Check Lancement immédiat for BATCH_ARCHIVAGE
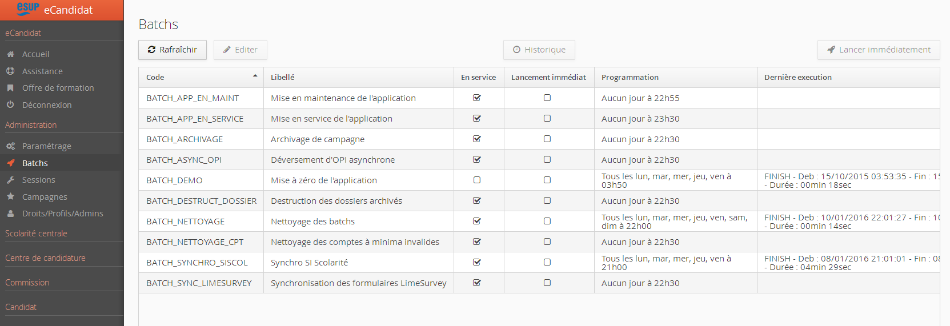Viewport: 950px width, 326px height. pyautogui.click(x=547, y=139)
